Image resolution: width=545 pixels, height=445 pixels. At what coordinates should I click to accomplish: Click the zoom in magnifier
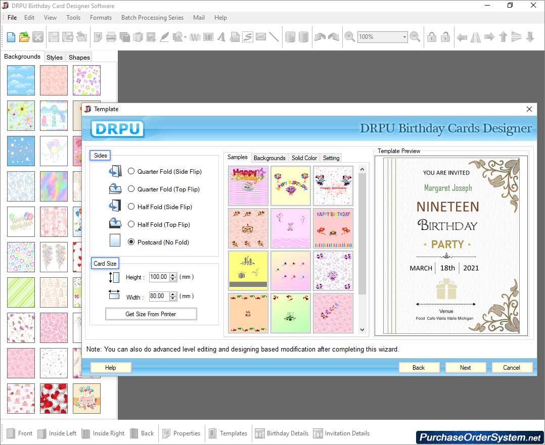[x=349, y=37]
